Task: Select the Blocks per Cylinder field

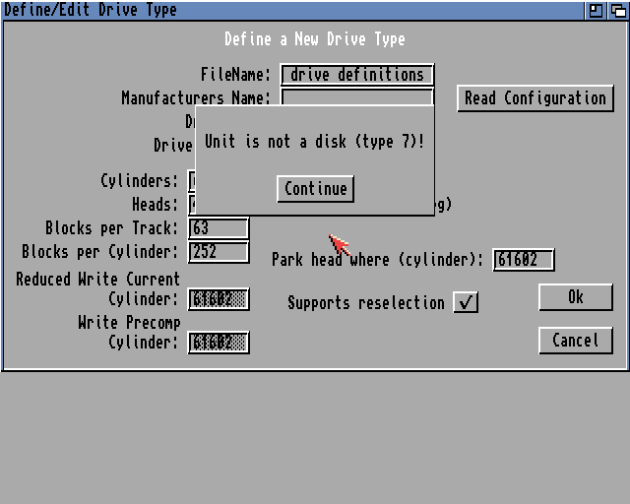Action: pyautogui.click(x=218, y=252)
